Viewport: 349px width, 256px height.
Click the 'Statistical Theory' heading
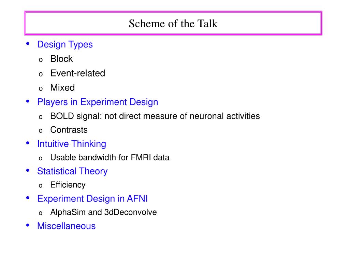point(72,171)
